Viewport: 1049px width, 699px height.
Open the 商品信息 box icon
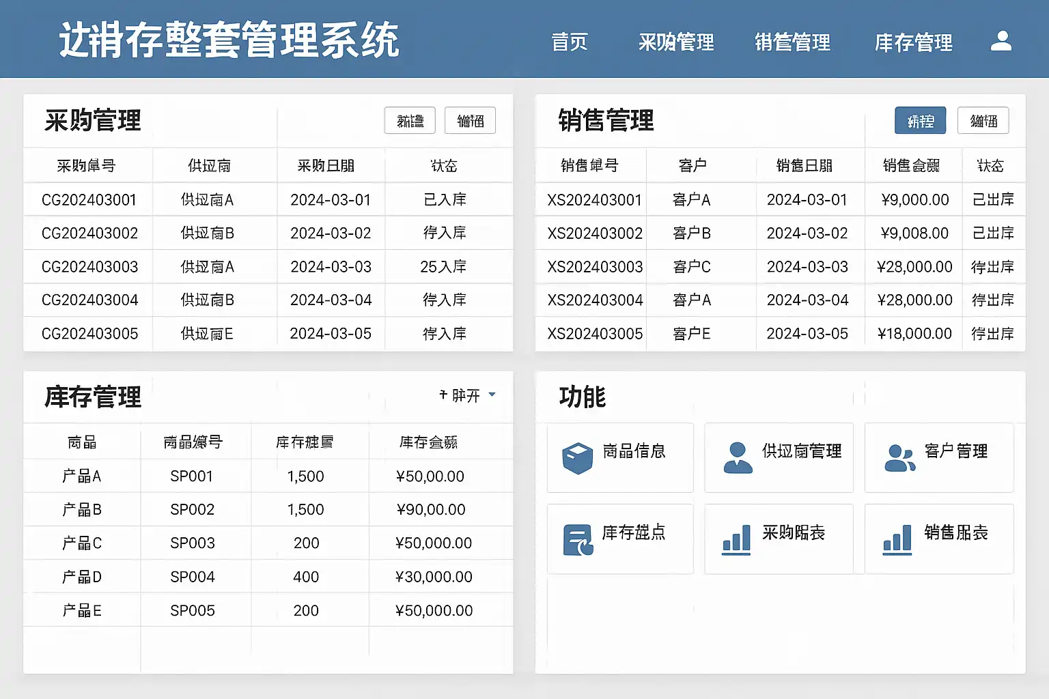577,459
